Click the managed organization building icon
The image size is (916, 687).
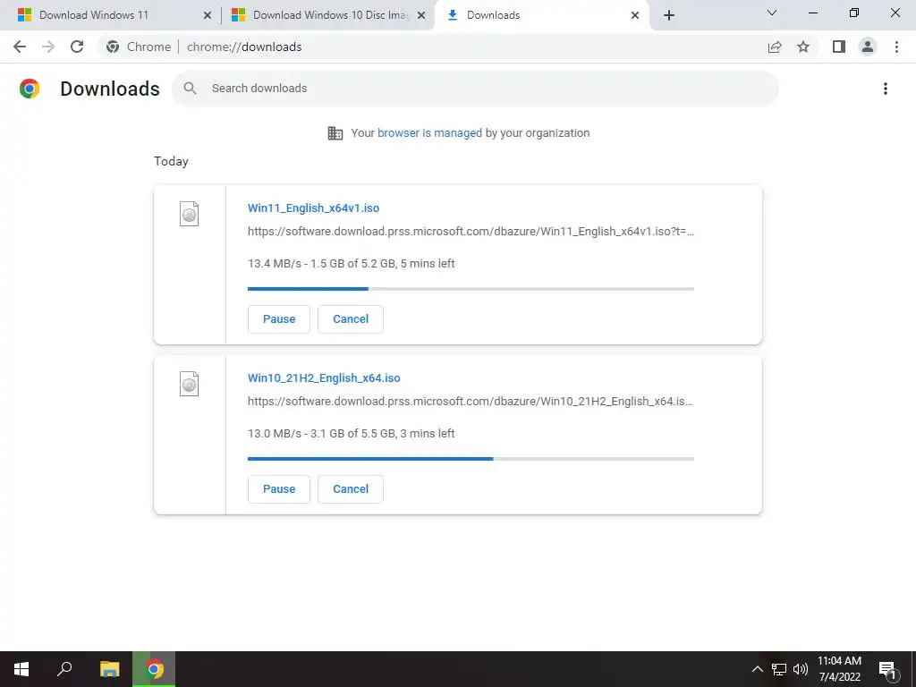click(335, 133)
